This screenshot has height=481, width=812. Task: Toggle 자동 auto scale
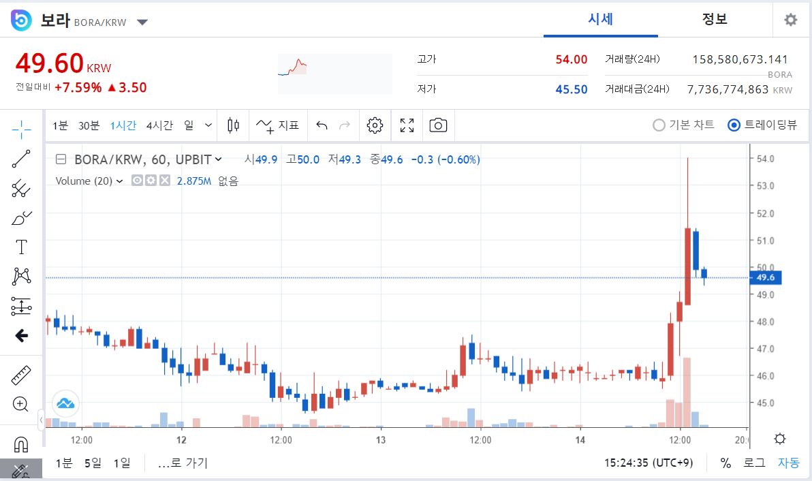coord(789,463)
